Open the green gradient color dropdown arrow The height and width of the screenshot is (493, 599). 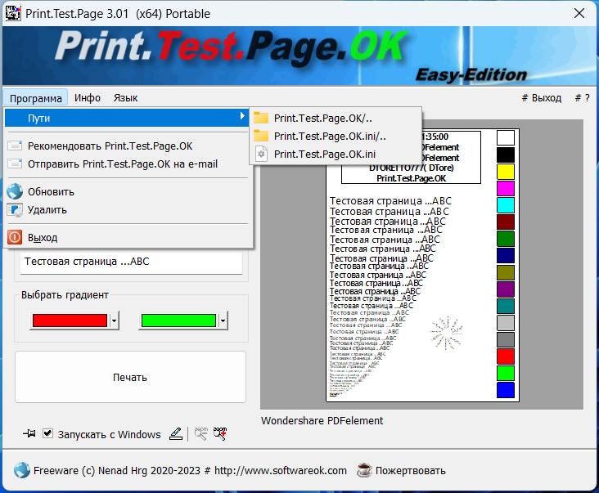pos(223,320)
